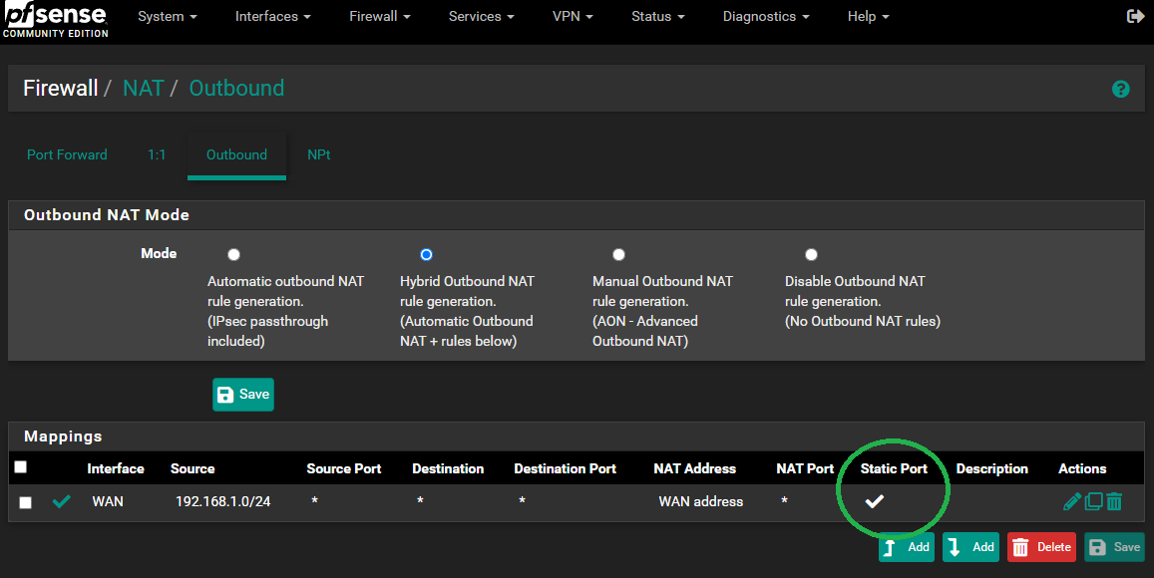
Task: Copy the WAN mapping with clone icon
Action: [1093, 501]
